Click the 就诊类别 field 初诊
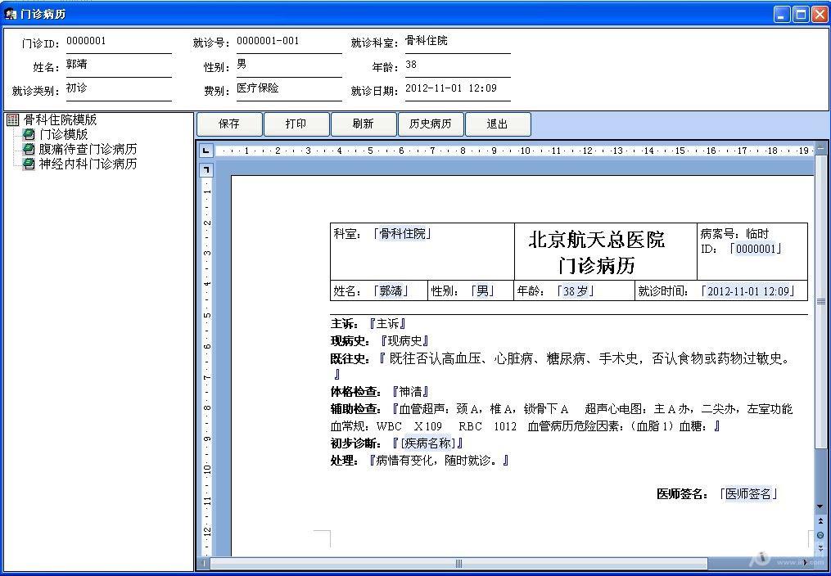The image size is (831, 576). click(x=119, y=91)
